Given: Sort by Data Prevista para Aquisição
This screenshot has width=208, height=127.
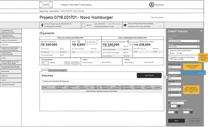Looking at the screenshot, I should coord(134,87).
